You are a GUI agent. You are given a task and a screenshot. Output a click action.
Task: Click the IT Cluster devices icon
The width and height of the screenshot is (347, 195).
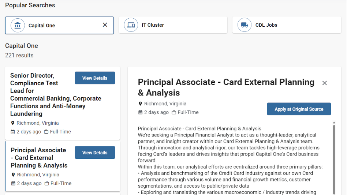[131, 25]
